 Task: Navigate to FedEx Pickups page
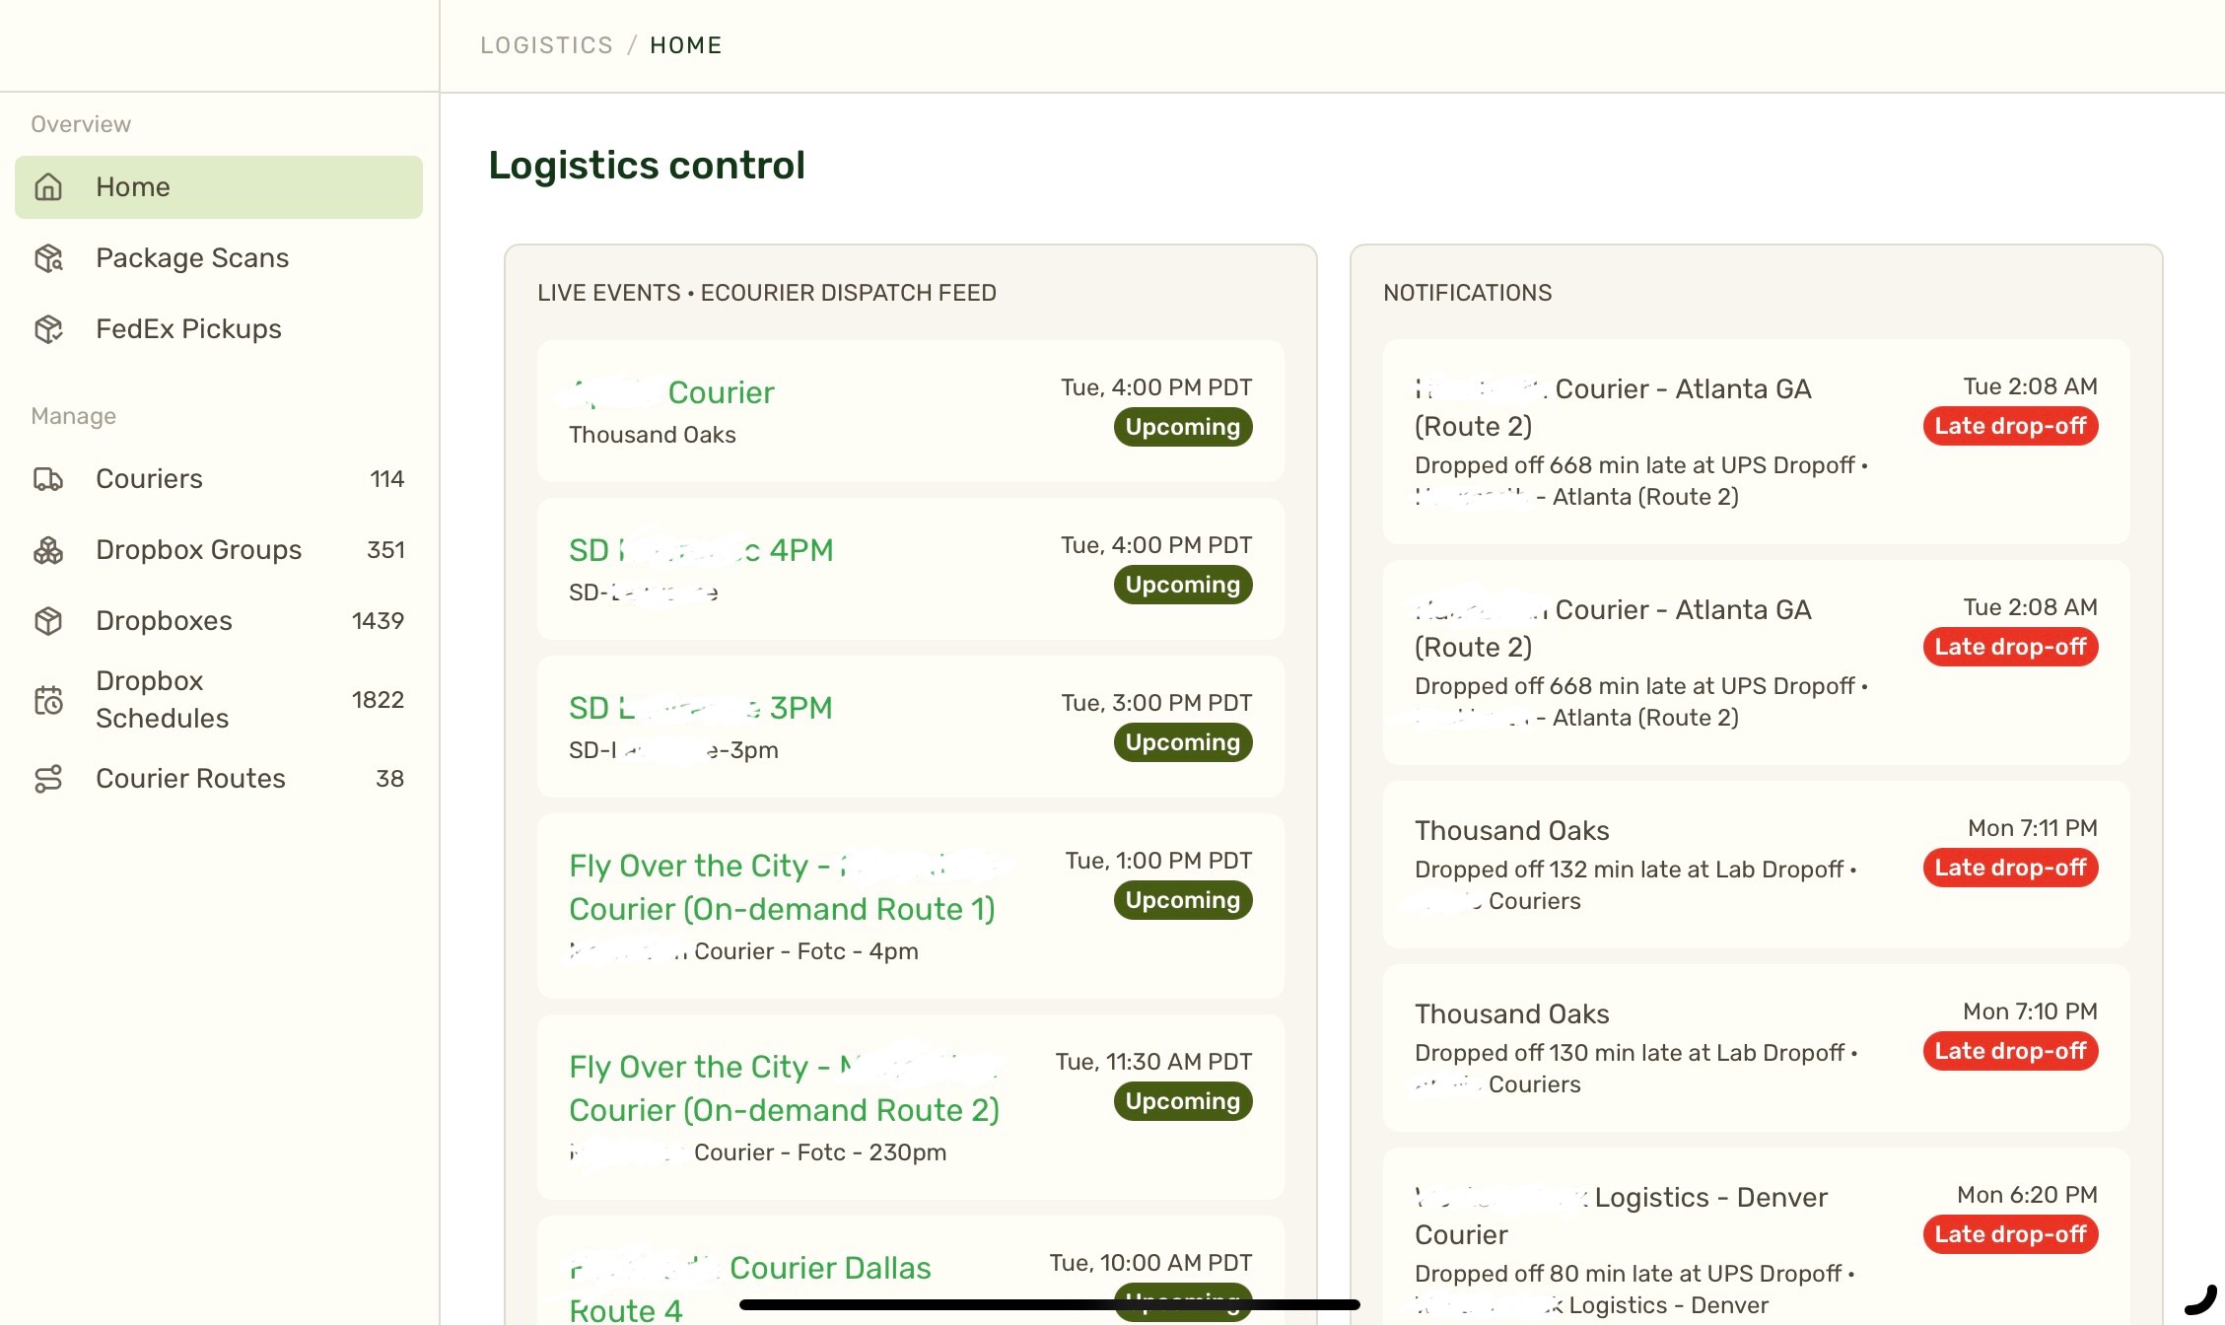click(x=219, y=329)
